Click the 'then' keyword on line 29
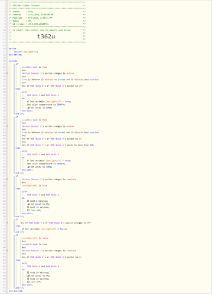 (x=18, y=89)
